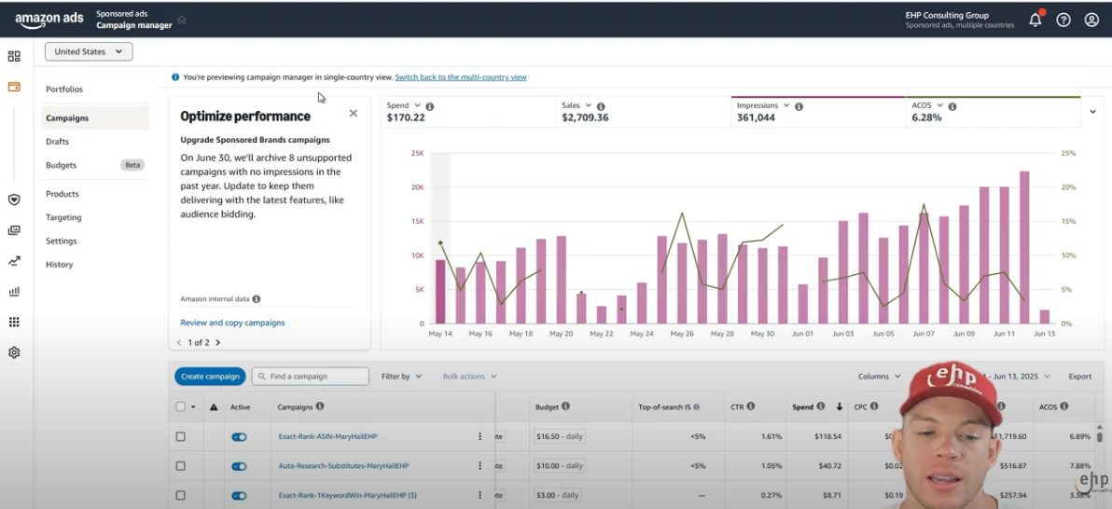Image resolution: width=1112 pixels, height=509 pixels.
Task: Open the account profile icon
Action: coord(1091,20)
